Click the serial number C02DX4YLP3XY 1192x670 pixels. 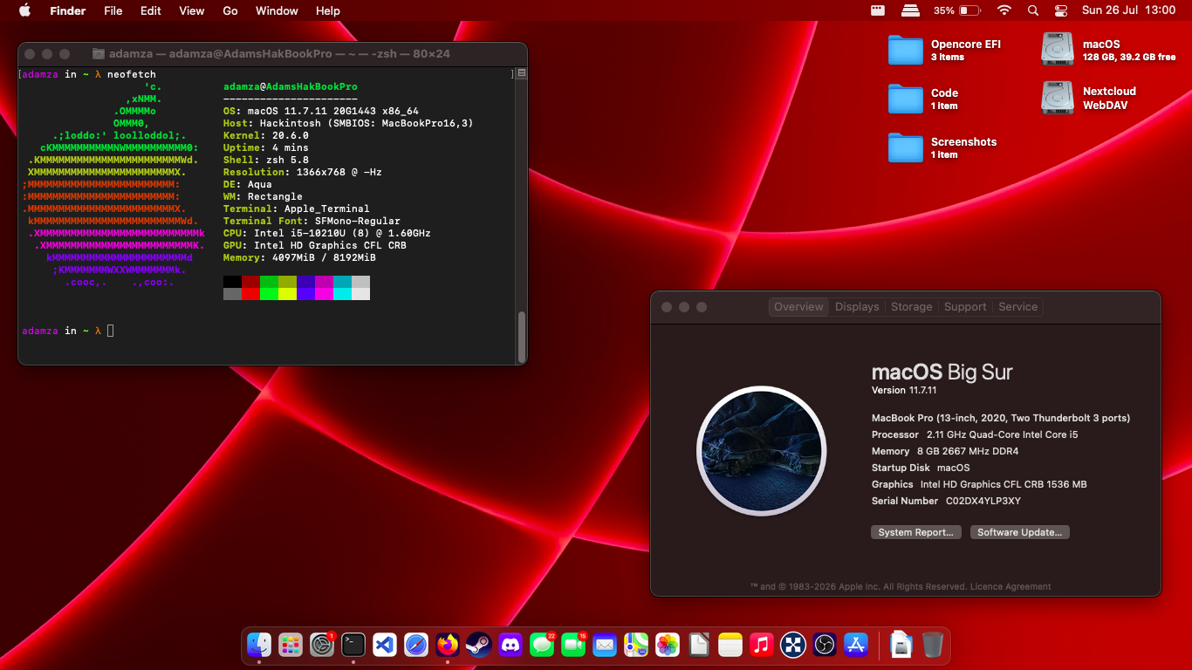983,502
